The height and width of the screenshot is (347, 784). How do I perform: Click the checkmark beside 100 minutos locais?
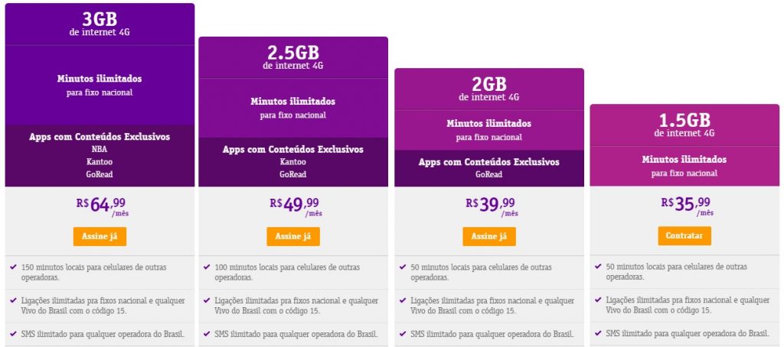207,267
